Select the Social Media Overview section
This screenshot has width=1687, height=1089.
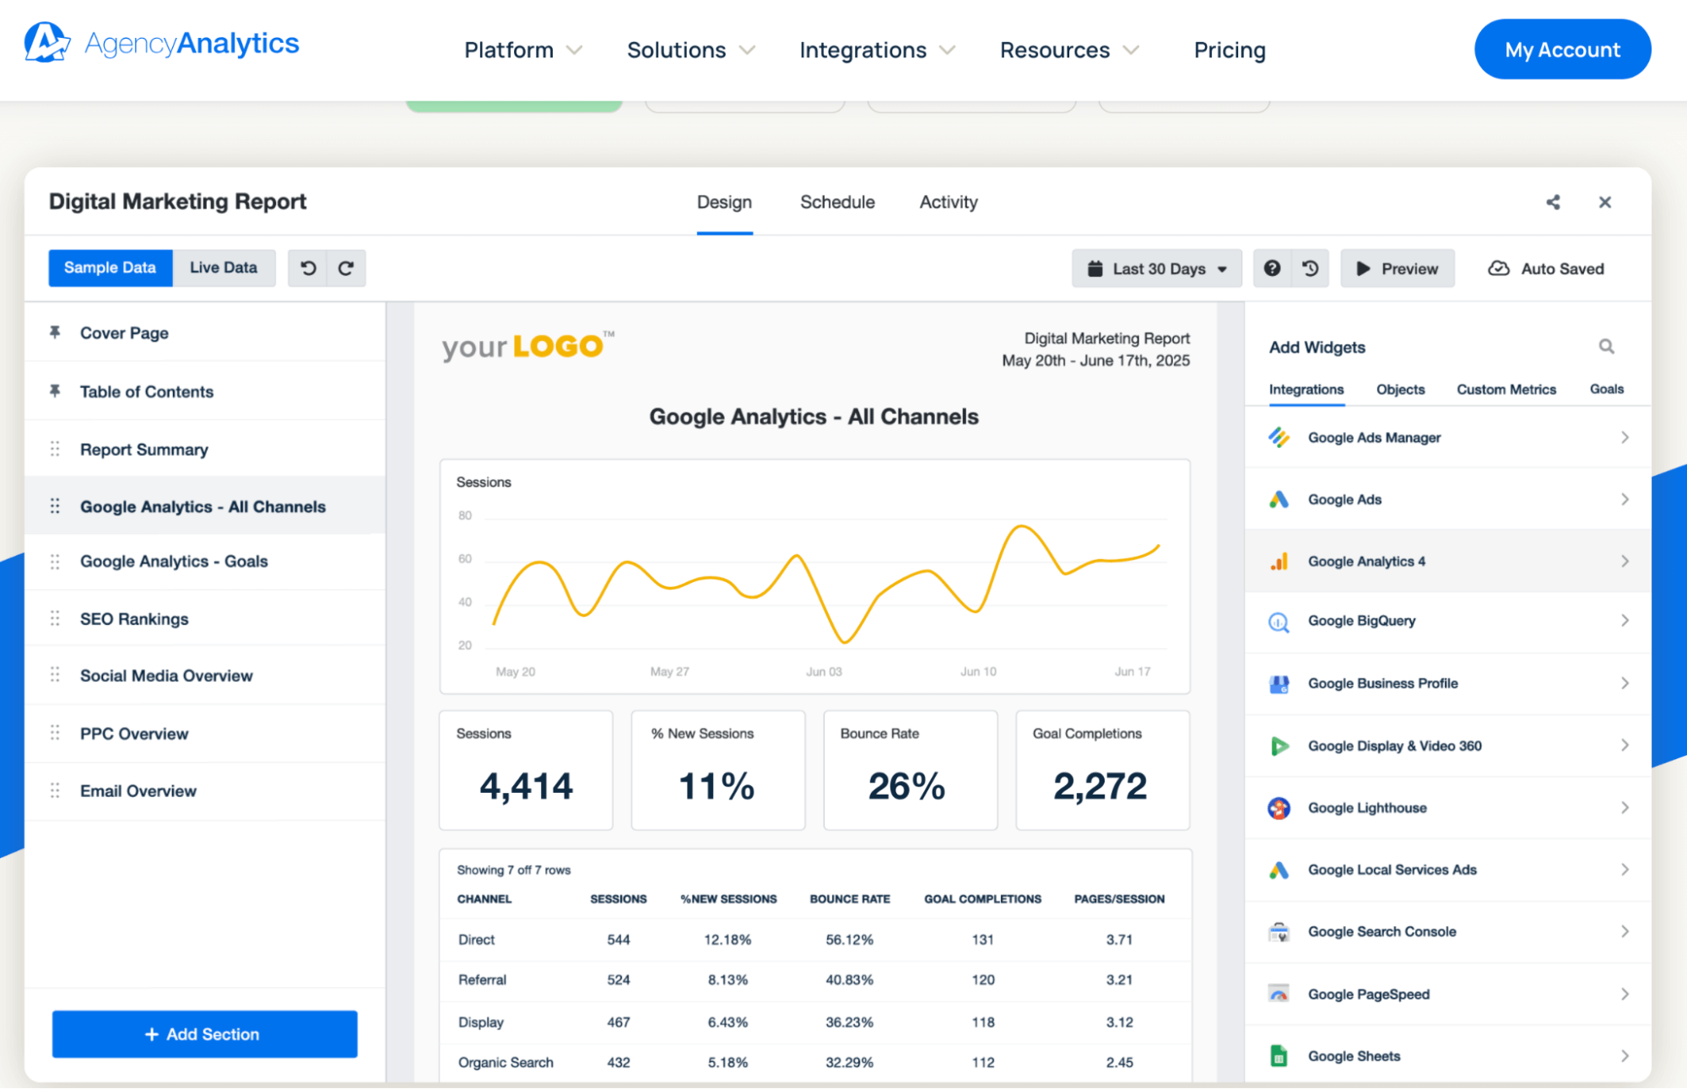coord(205,676)
